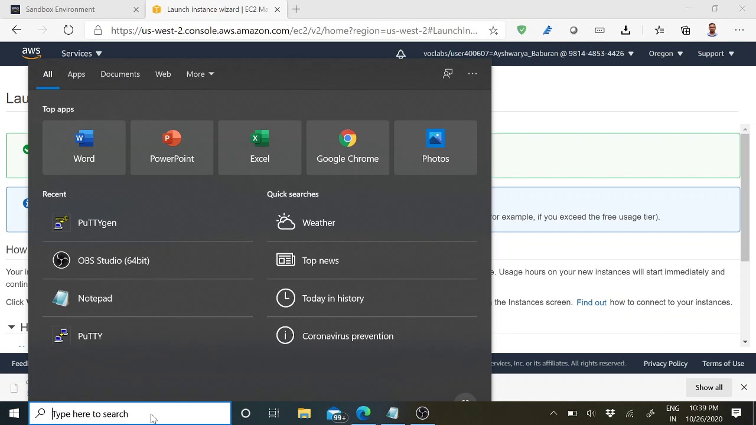Select the All search tab
756x425 pixels.
click(x=48, y=74)
